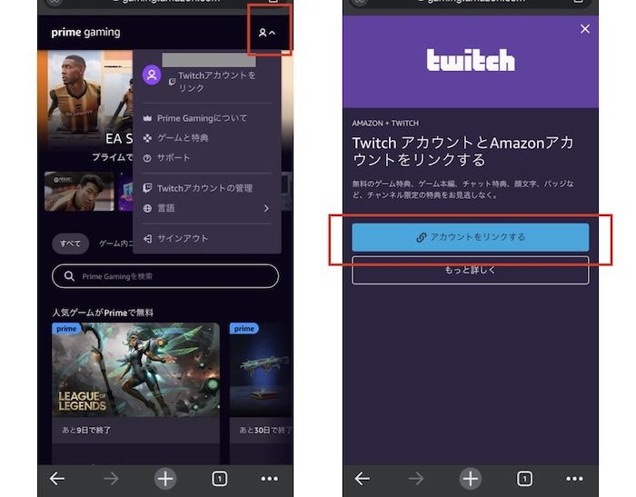Go back in left phone browser

(56, 479)
